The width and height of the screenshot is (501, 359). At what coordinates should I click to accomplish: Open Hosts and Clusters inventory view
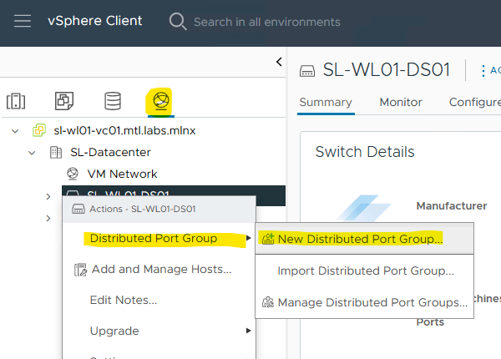click(16, 101)
